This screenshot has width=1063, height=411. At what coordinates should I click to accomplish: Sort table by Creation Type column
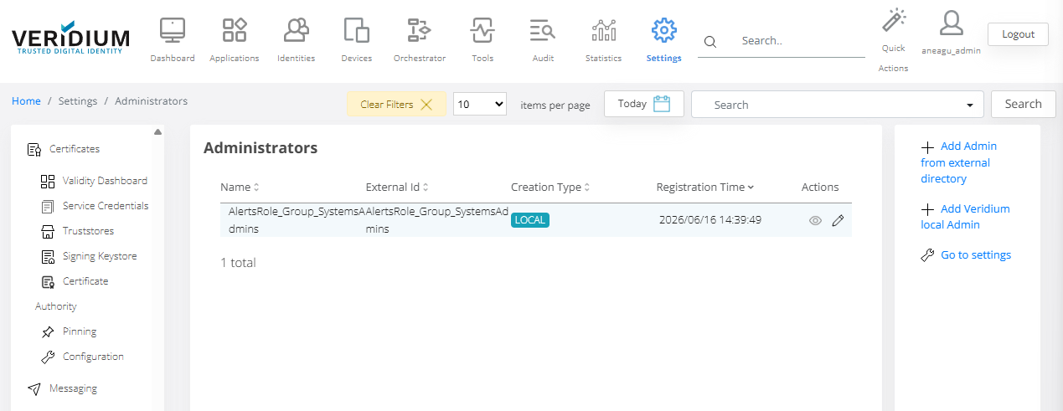(x=550, y=188)
